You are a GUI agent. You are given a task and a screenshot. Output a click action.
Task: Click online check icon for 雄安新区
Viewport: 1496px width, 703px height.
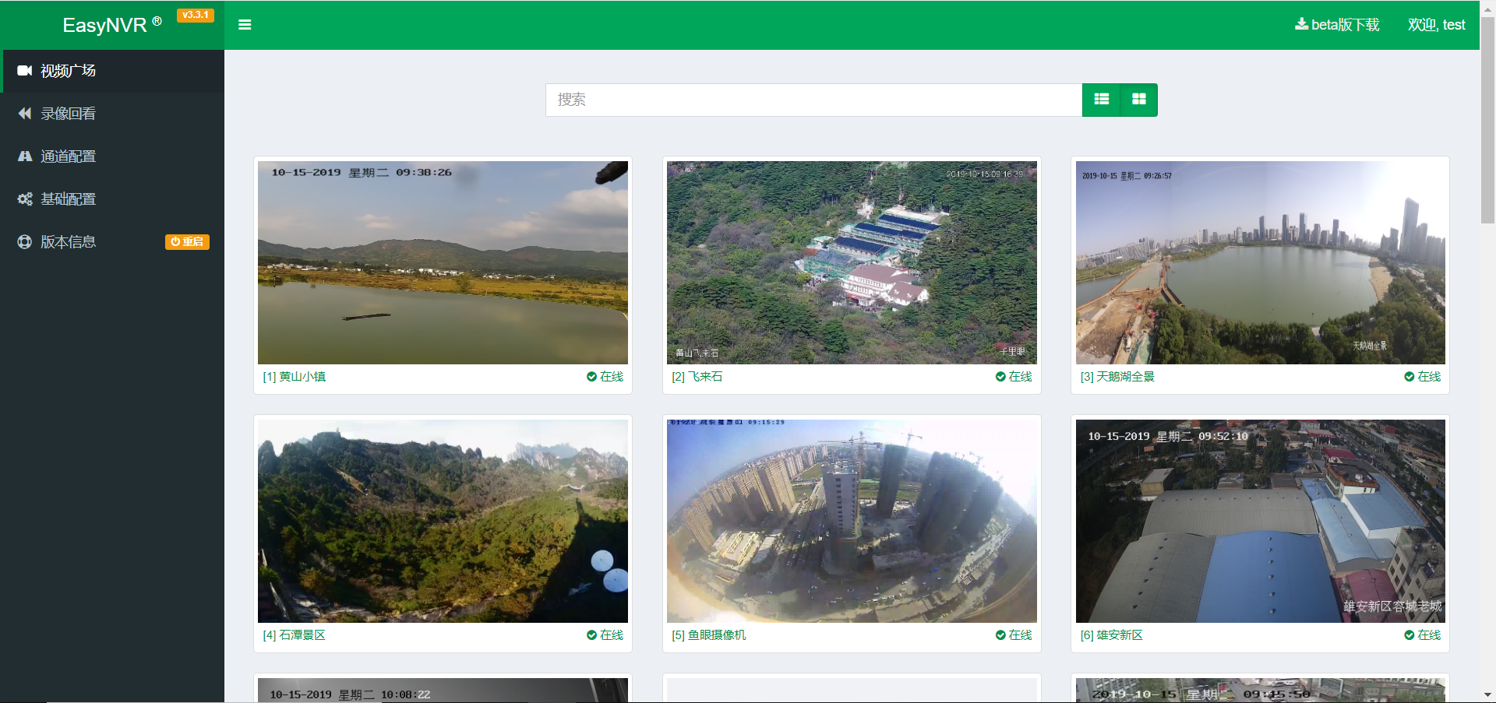(1409, 635)
